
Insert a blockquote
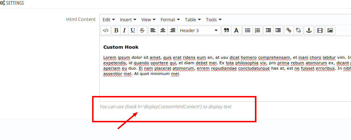point(227,31)
